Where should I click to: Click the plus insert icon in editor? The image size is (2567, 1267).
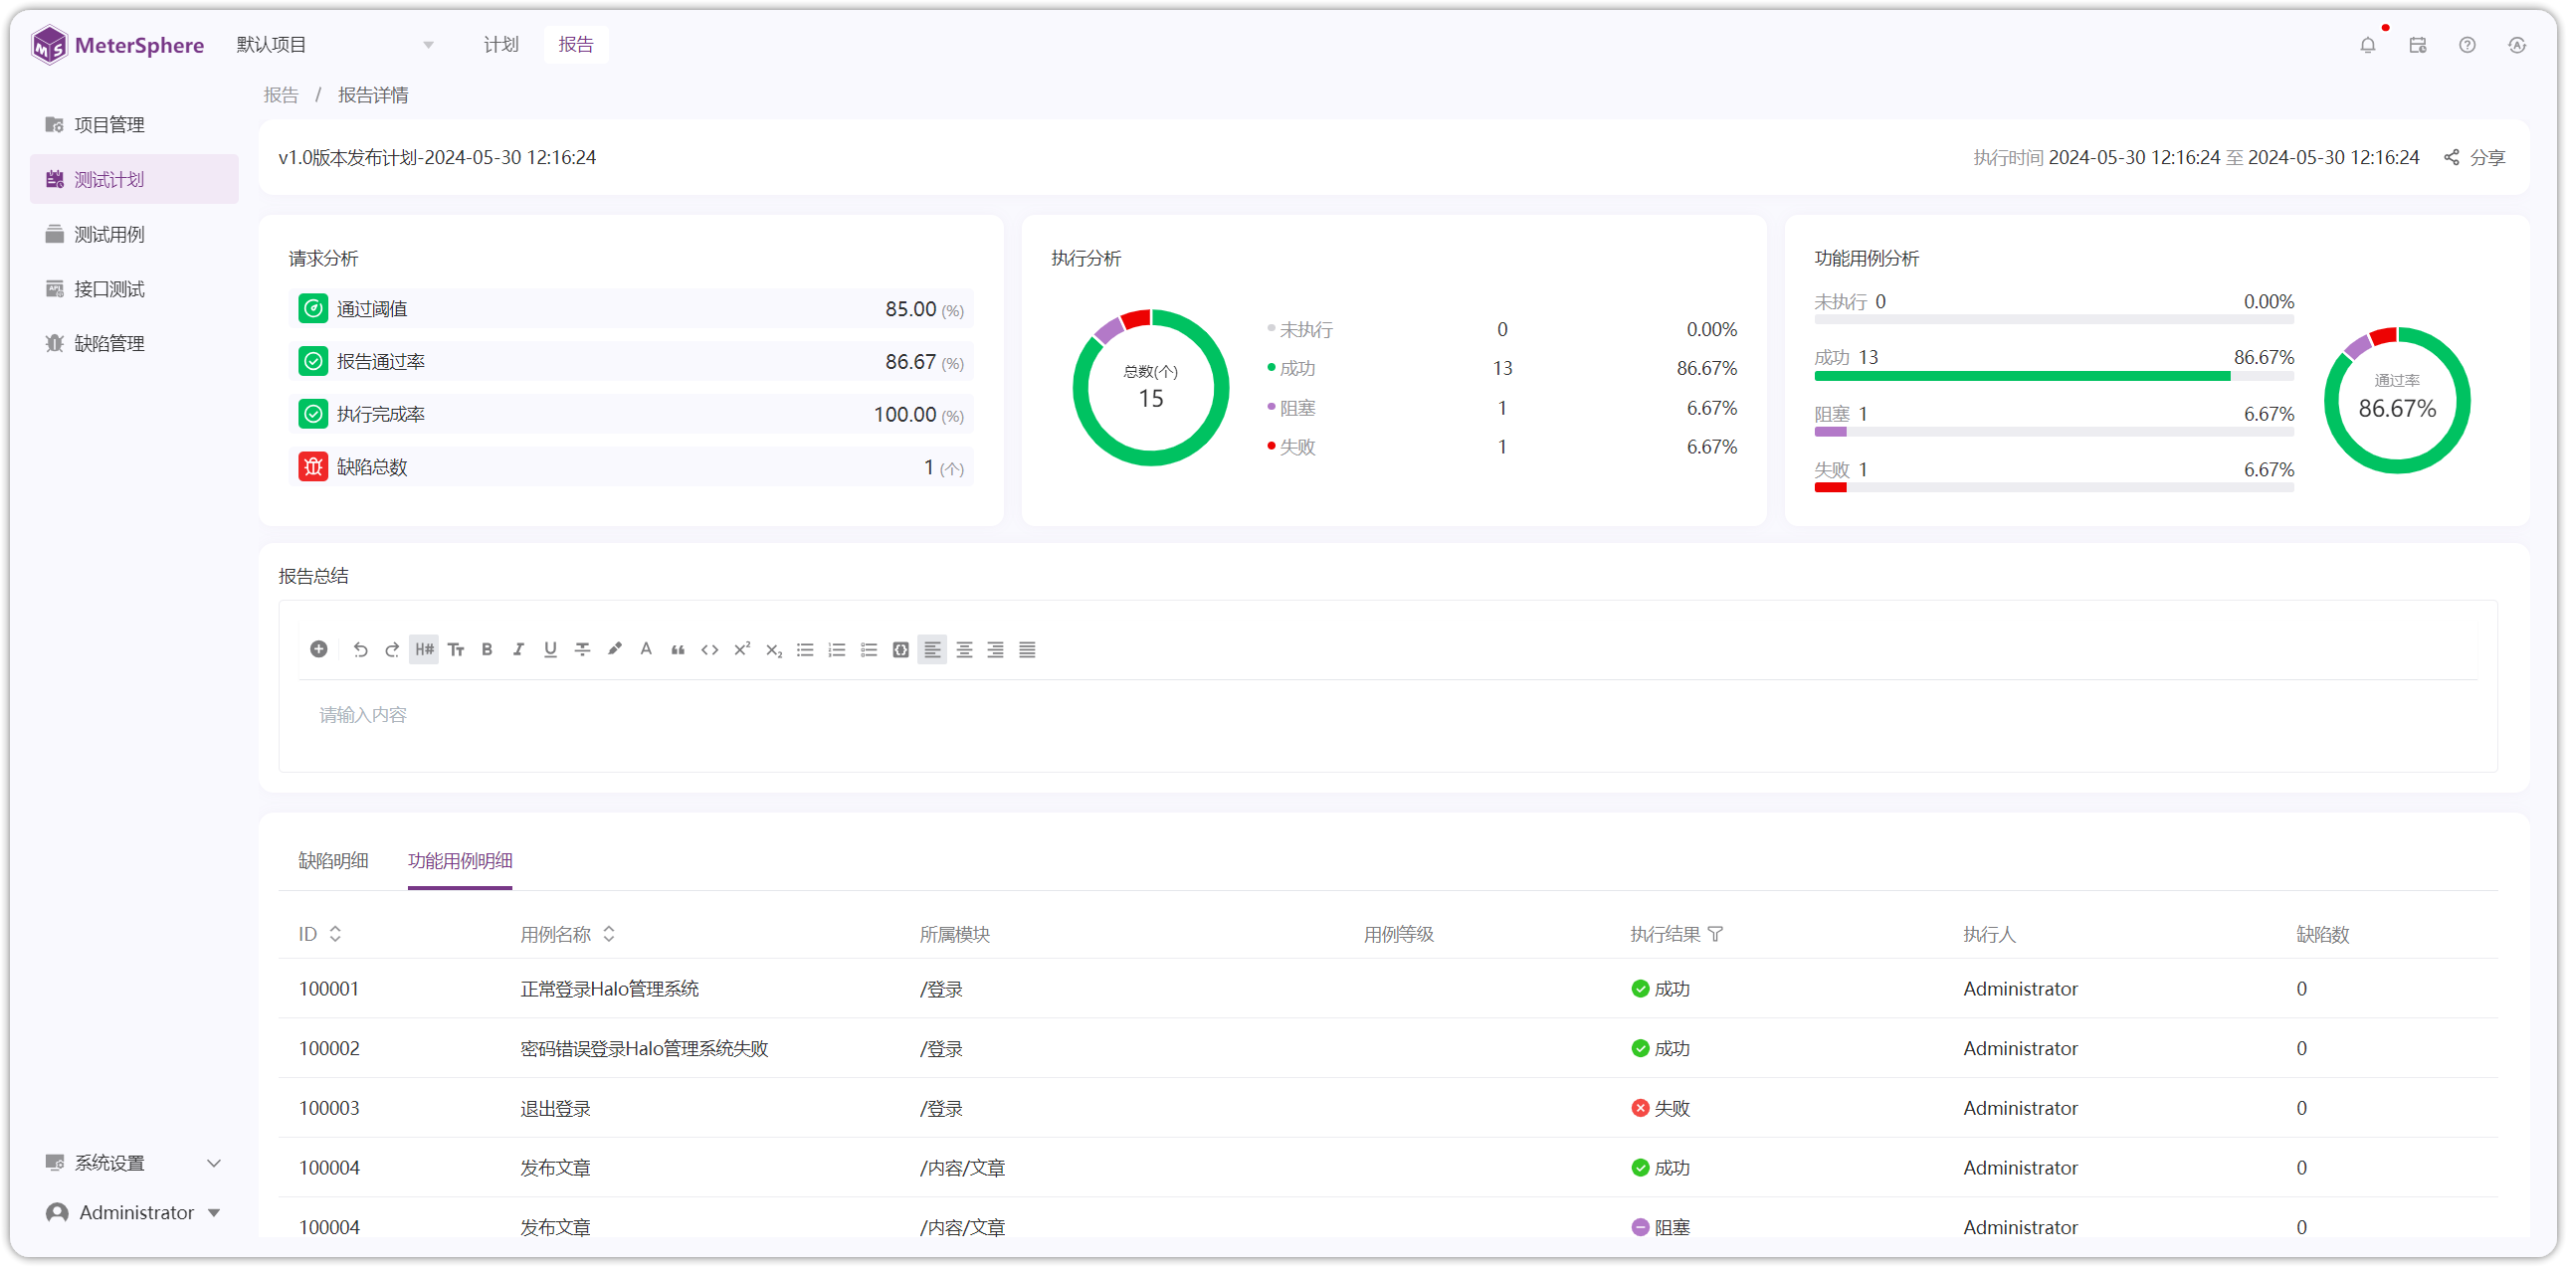tap(318, 649)
